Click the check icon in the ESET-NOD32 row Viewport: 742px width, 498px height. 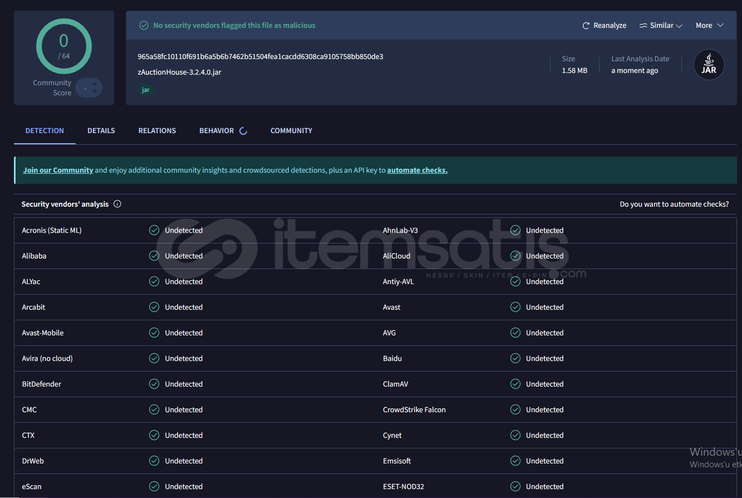click(x=515, y=486)
